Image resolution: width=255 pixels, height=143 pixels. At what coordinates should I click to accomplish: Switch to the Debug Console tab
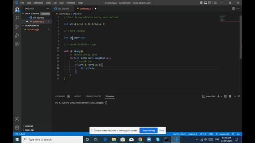93,96
